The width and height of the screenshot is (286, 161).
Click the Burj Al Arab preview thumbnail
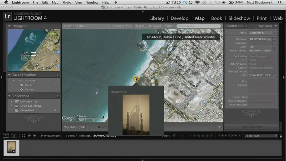pos(136,115)
